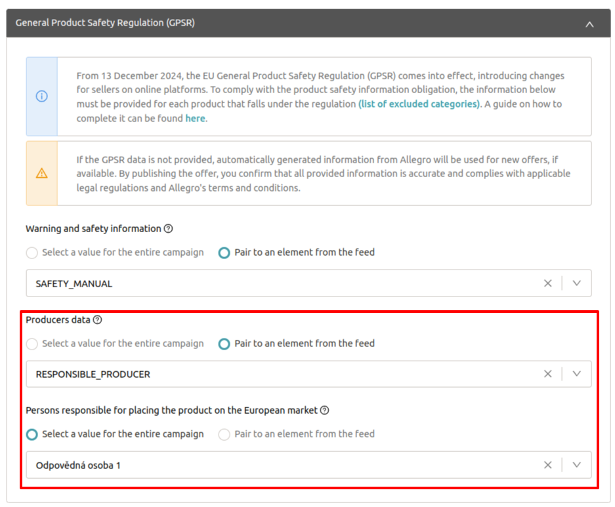Viewport: 615px width, 507px height.
Task: Clear the SAFETY_MANUAL selection with X
Action: pos(547,283)
